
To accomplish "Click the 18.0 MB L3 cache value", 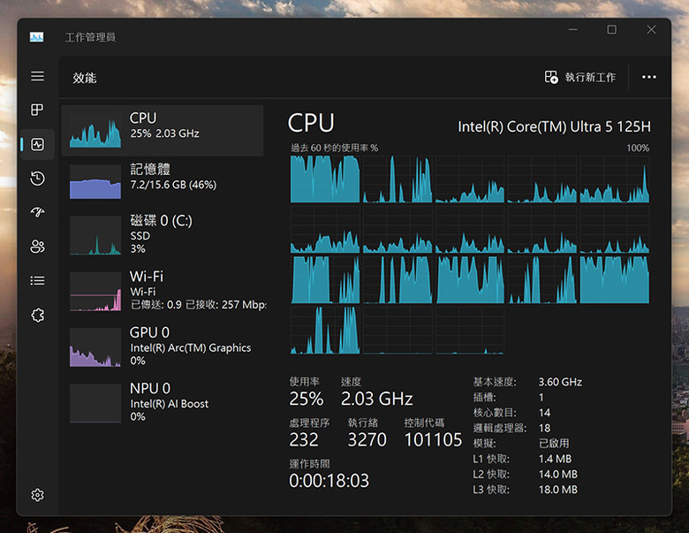I will point(558,490).
